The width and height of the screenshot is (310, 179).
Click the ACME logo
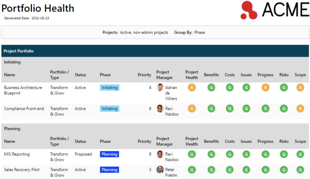point(274,10)
